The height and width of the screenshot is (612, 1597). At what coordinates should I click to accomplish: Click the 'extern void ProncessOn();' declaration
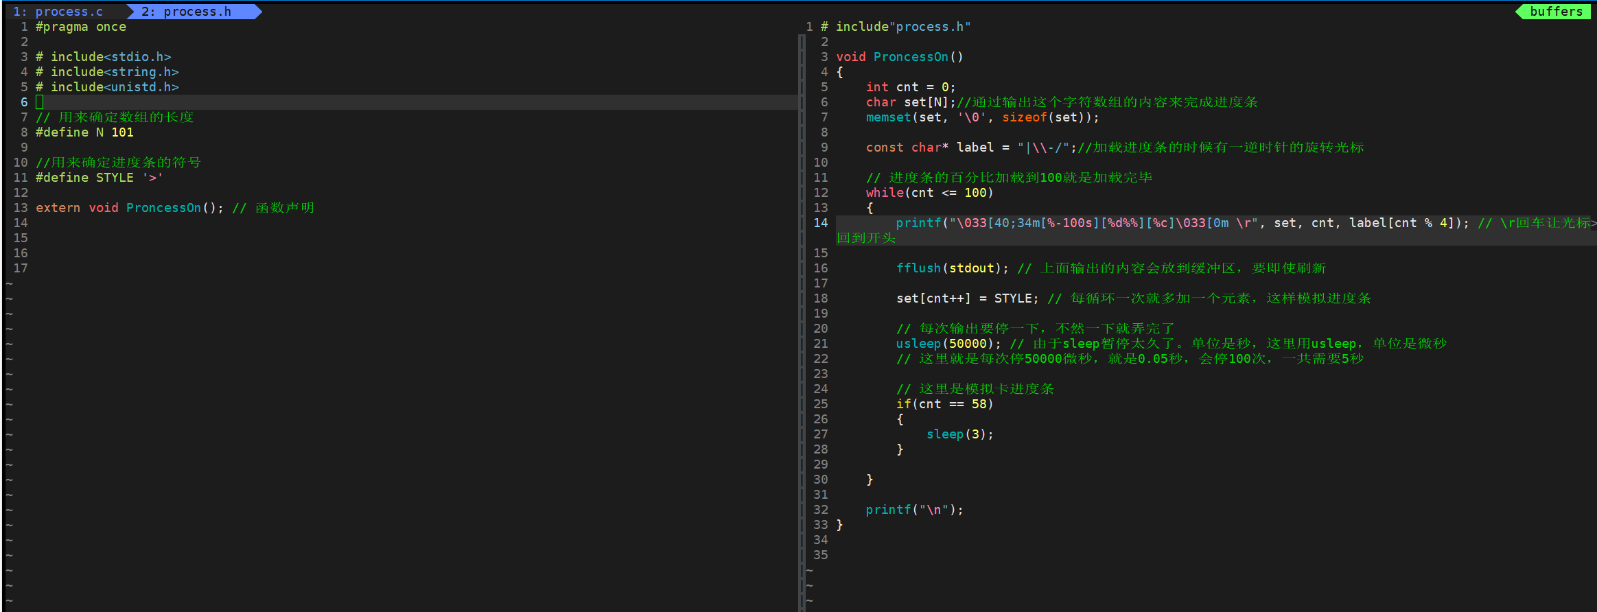[x=130, y=208]
